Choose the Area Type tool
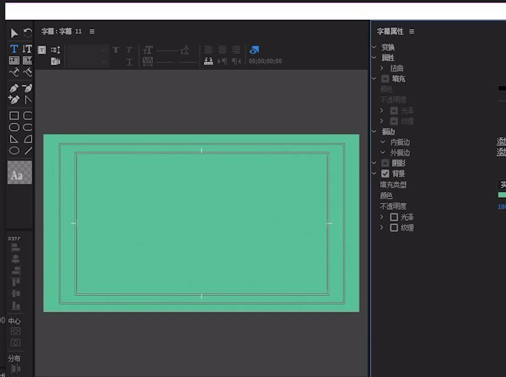The width and height of the screenshot is (506, 377). (x=14, y=60)
